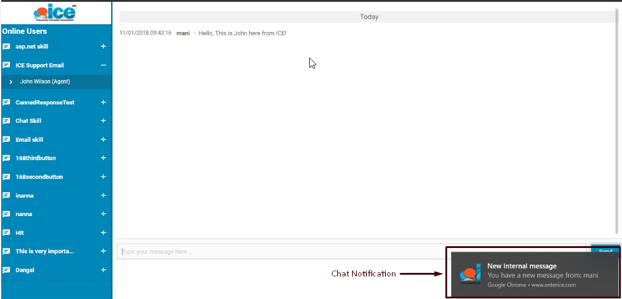Select the This is very importa... entry
The height and width of the screenshot is (299, 622).
(x=45, y=252)
